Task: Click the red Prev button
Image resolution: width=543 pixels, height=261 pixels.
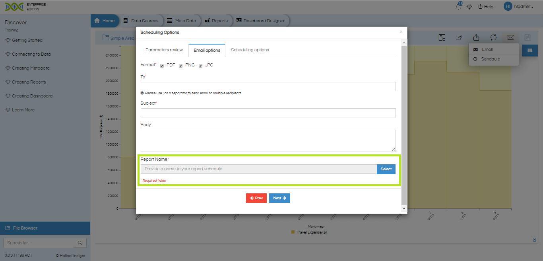Action: tap(256, 198)
